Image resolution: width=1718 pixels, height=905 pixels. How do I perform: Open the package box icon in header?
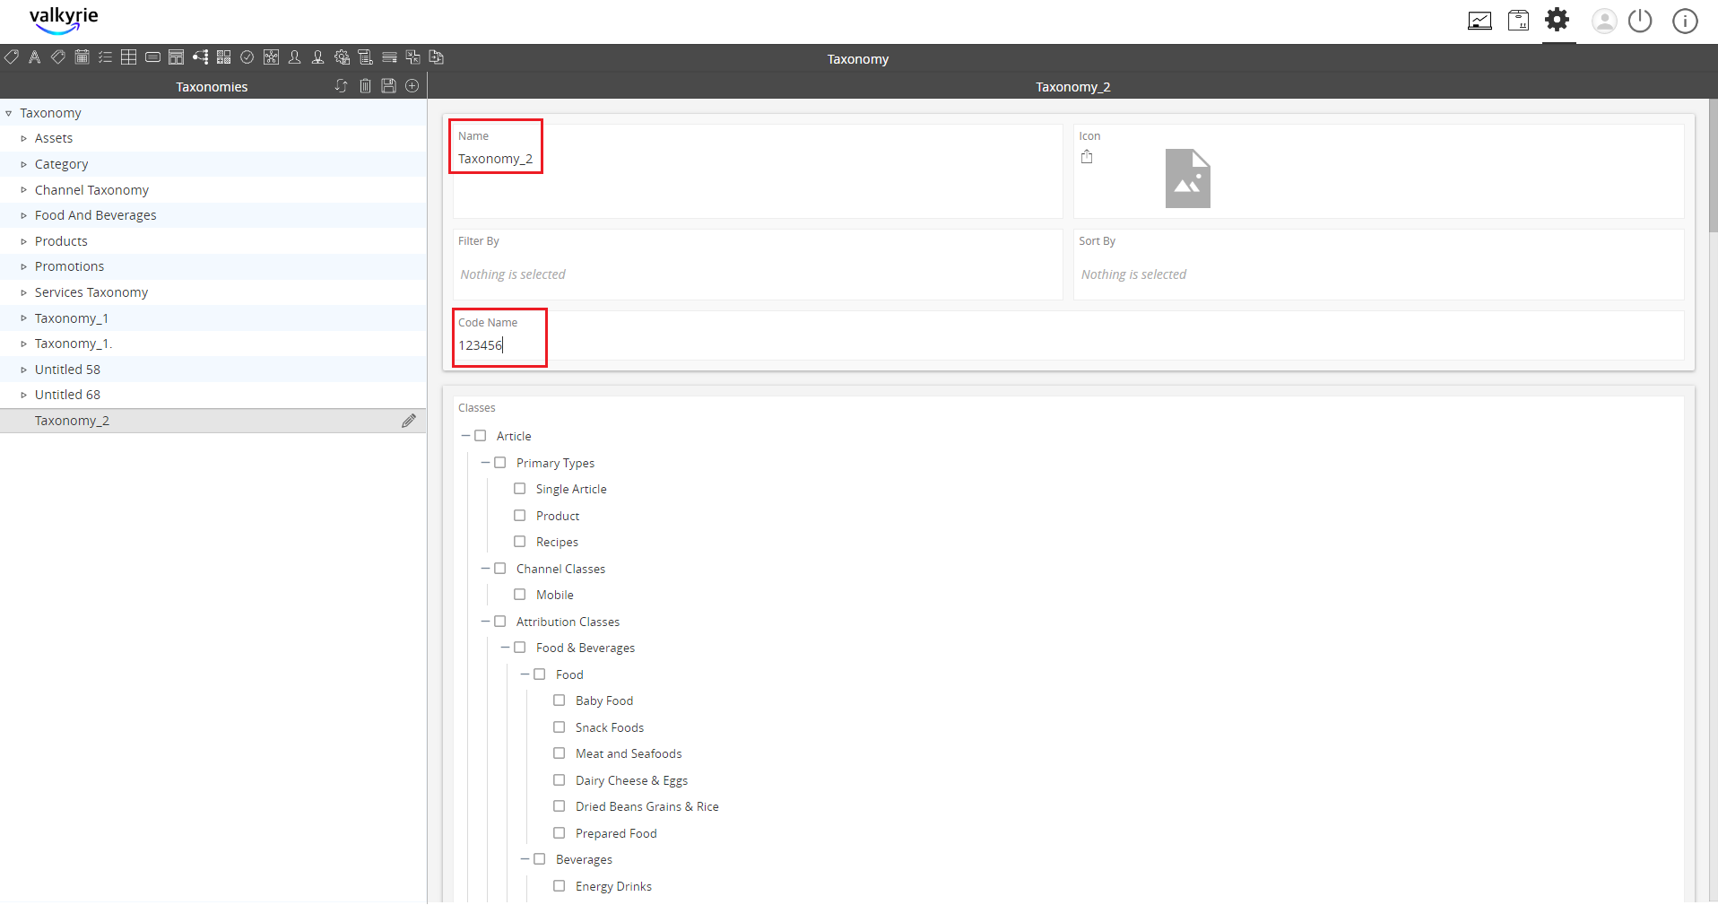point(1518,21)
